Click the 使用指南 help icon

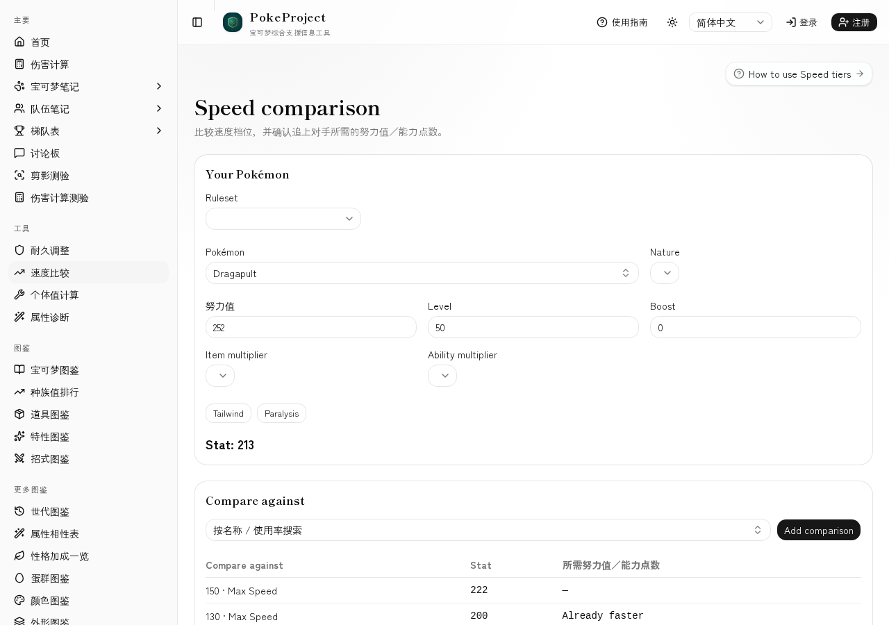602,22
